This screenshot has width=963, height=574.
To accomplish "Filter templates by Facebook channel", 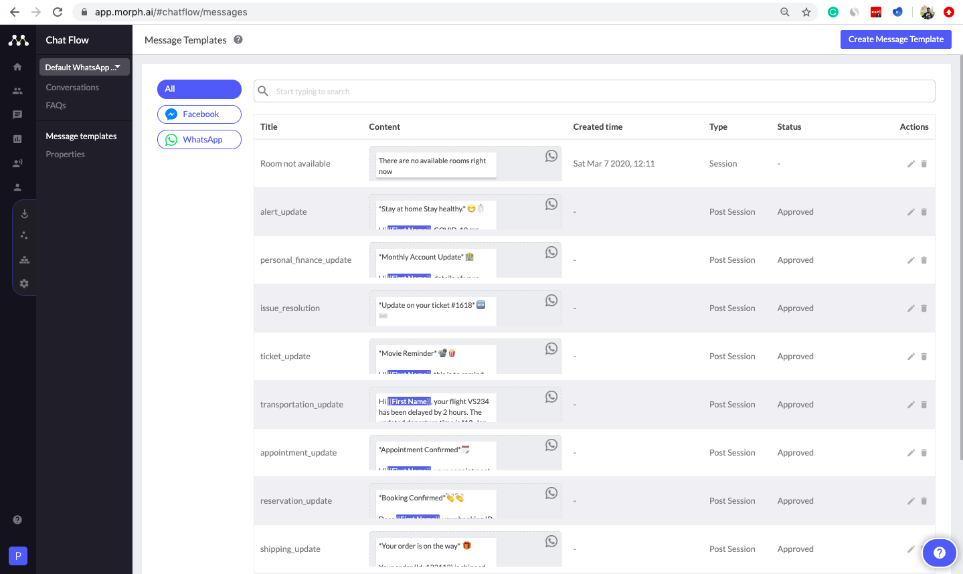I will (x=199, y=114).
